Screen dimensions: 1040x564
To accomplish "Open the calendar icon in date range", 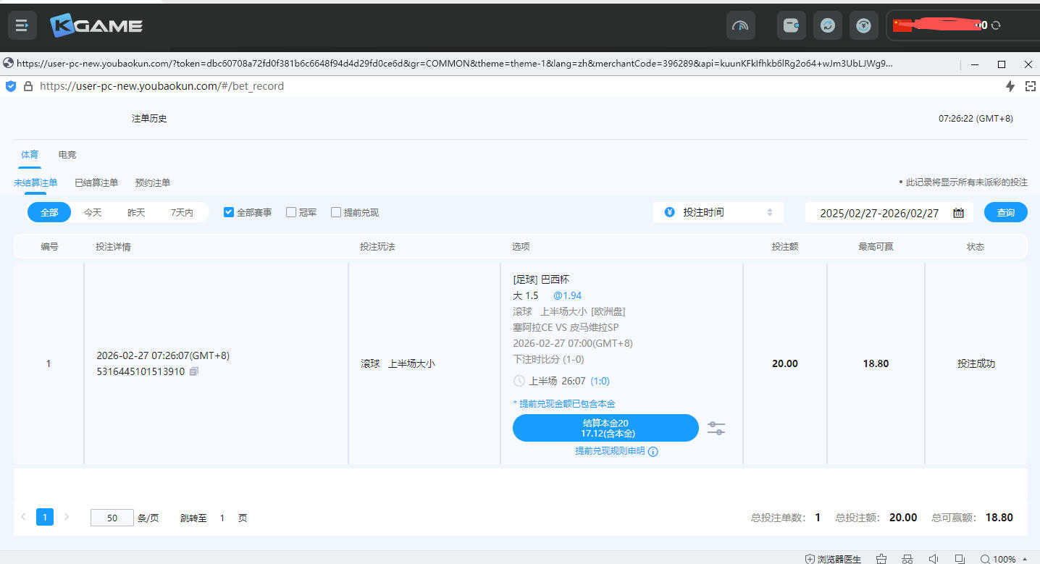I will click(x=958, y=213).
